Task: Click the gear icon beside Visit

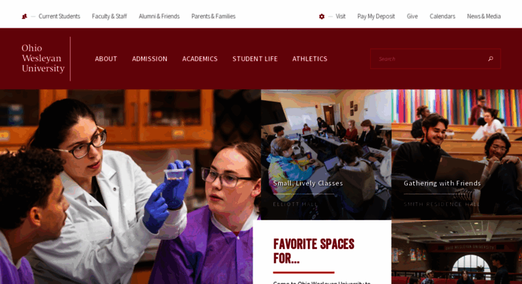Action: 322,16
